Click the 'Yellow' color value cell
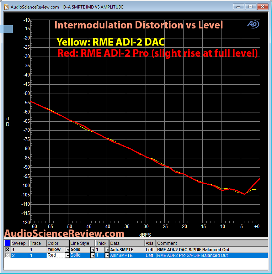Viewport: 272px width, 274px height. pyautogui.click(x=56, y=249)
